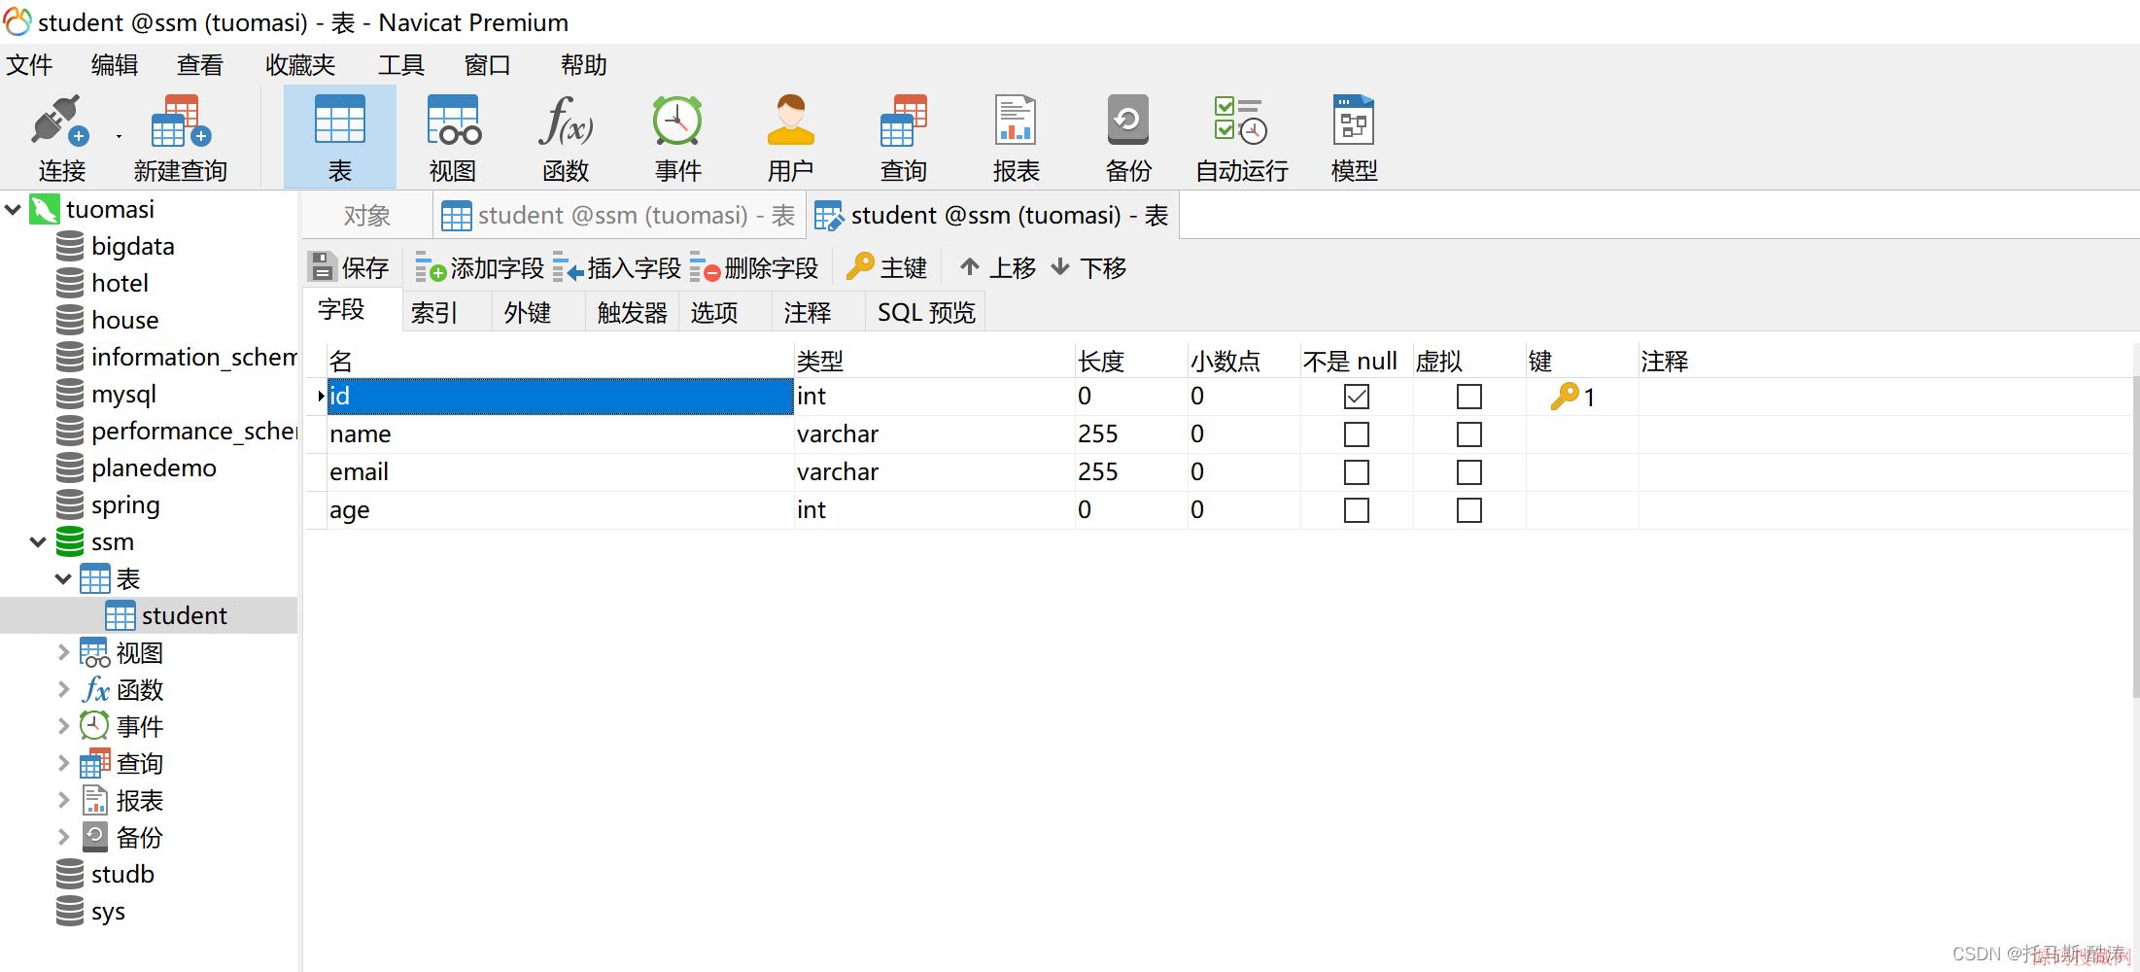Open the 函数 (Function) toolbar icon

566,138
